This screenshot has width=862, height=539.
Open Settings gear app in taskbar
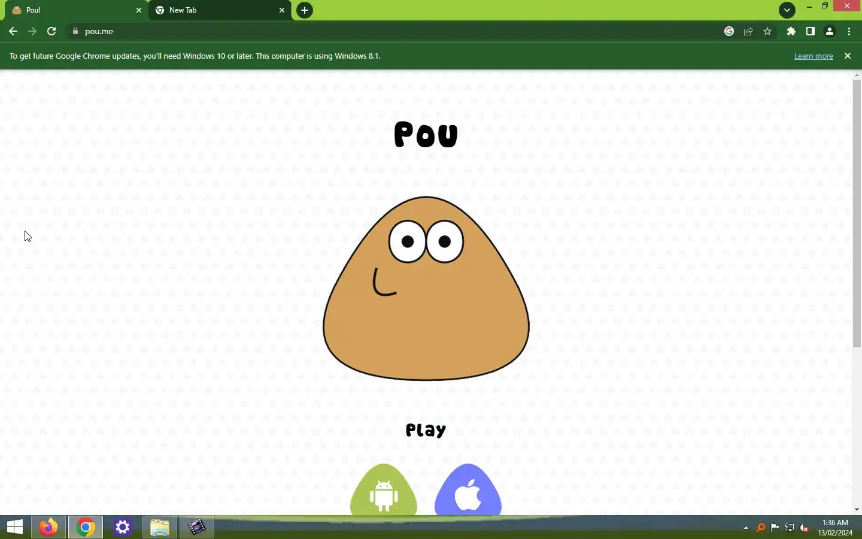tap(122, 527)
